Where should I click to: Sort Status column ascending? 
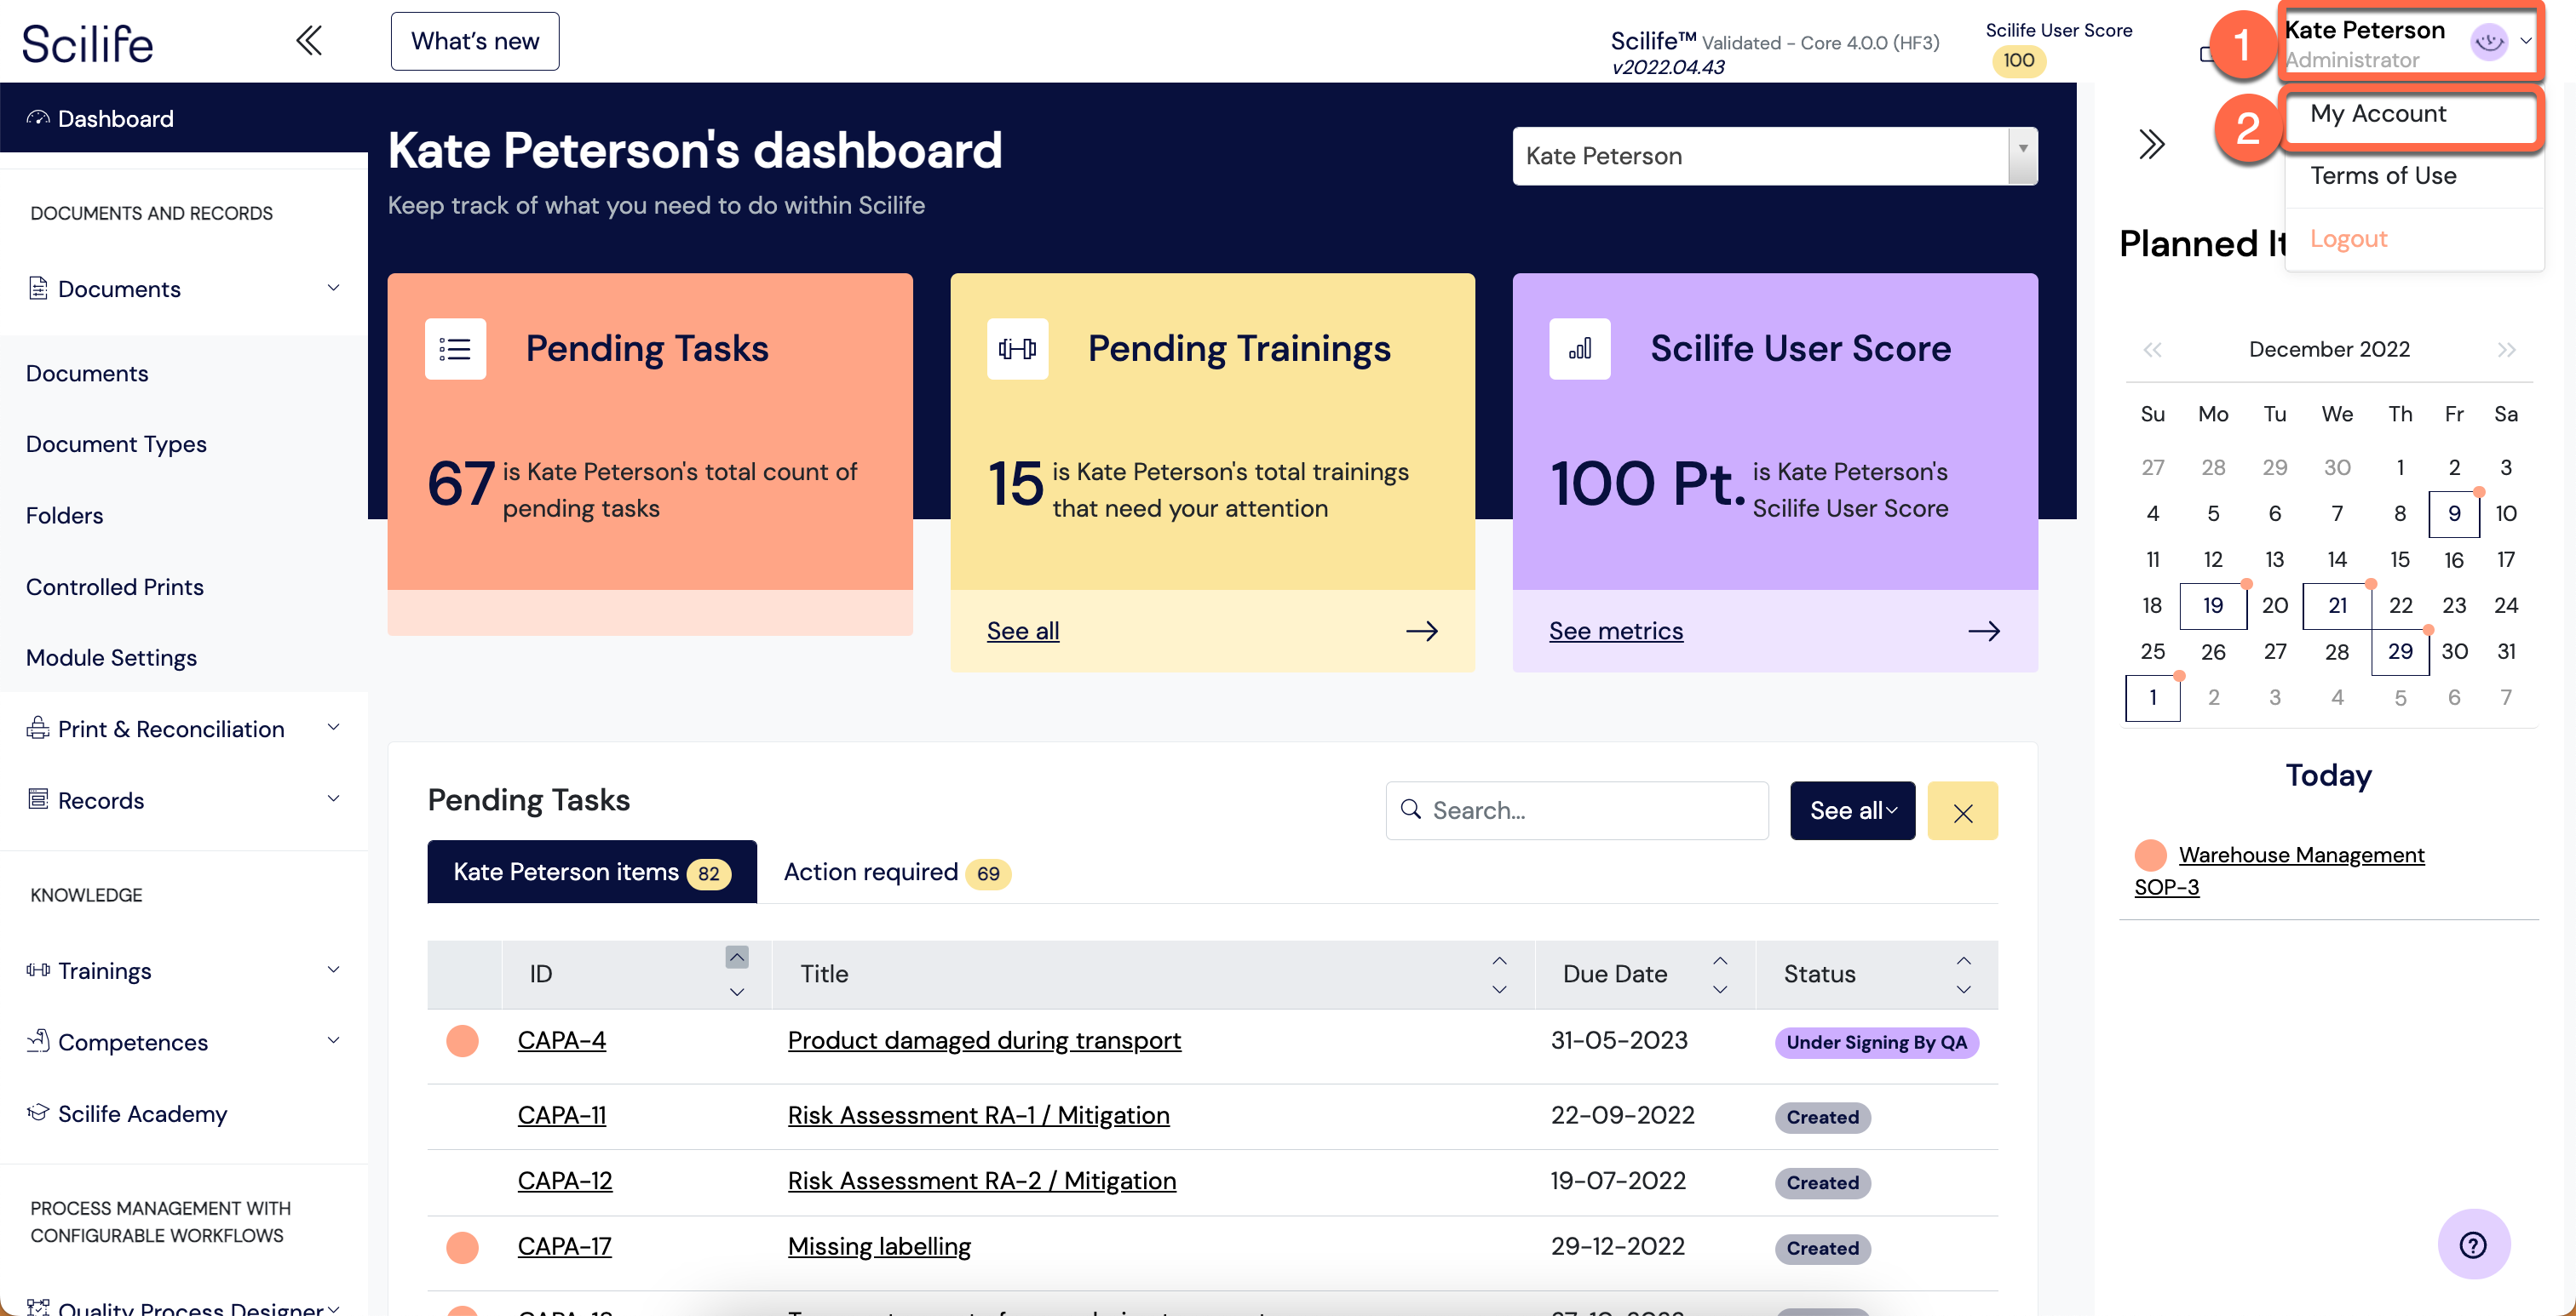(x=1963, y=960)
